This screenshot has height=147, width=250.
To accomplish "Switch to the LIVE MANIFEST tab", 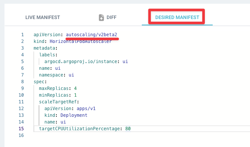I will pyautogui.click(x=43, y=18).
